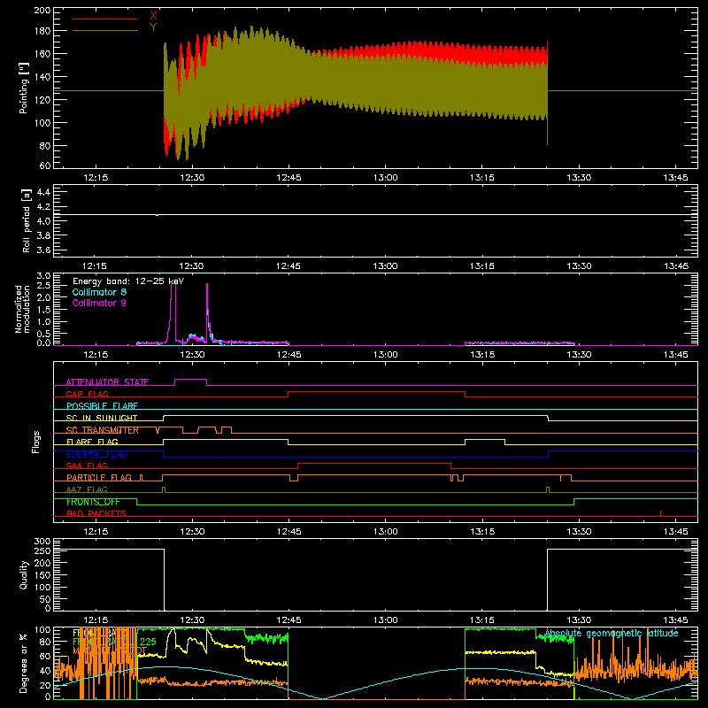Click the olive Y legend line
This screenshot has height=708, width=708.
(x=105, y=31)
